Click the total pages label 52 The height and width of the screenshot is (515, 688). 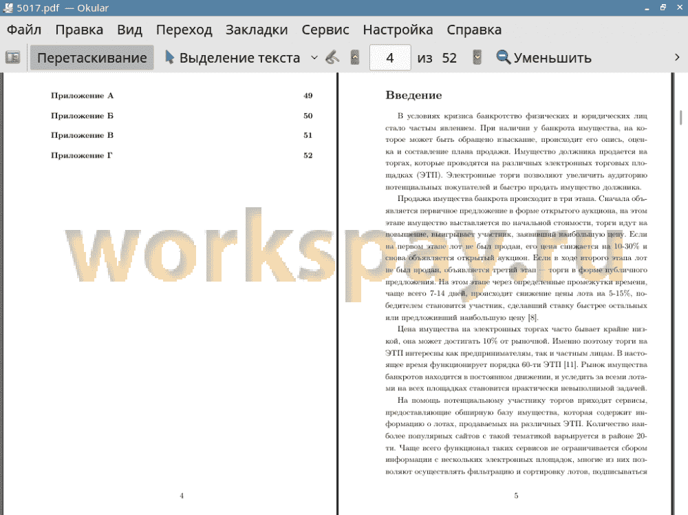449,58
